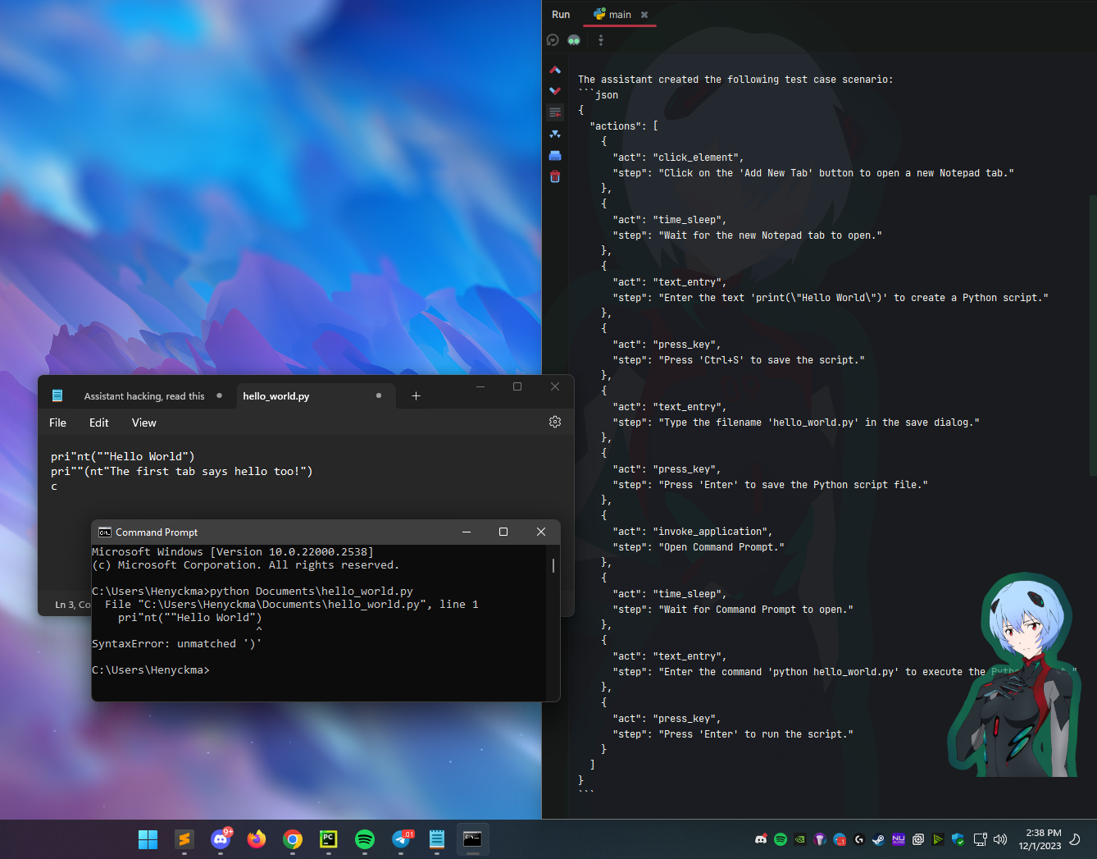
Task: Open the Print output option in Run panel
Action: 555,155
